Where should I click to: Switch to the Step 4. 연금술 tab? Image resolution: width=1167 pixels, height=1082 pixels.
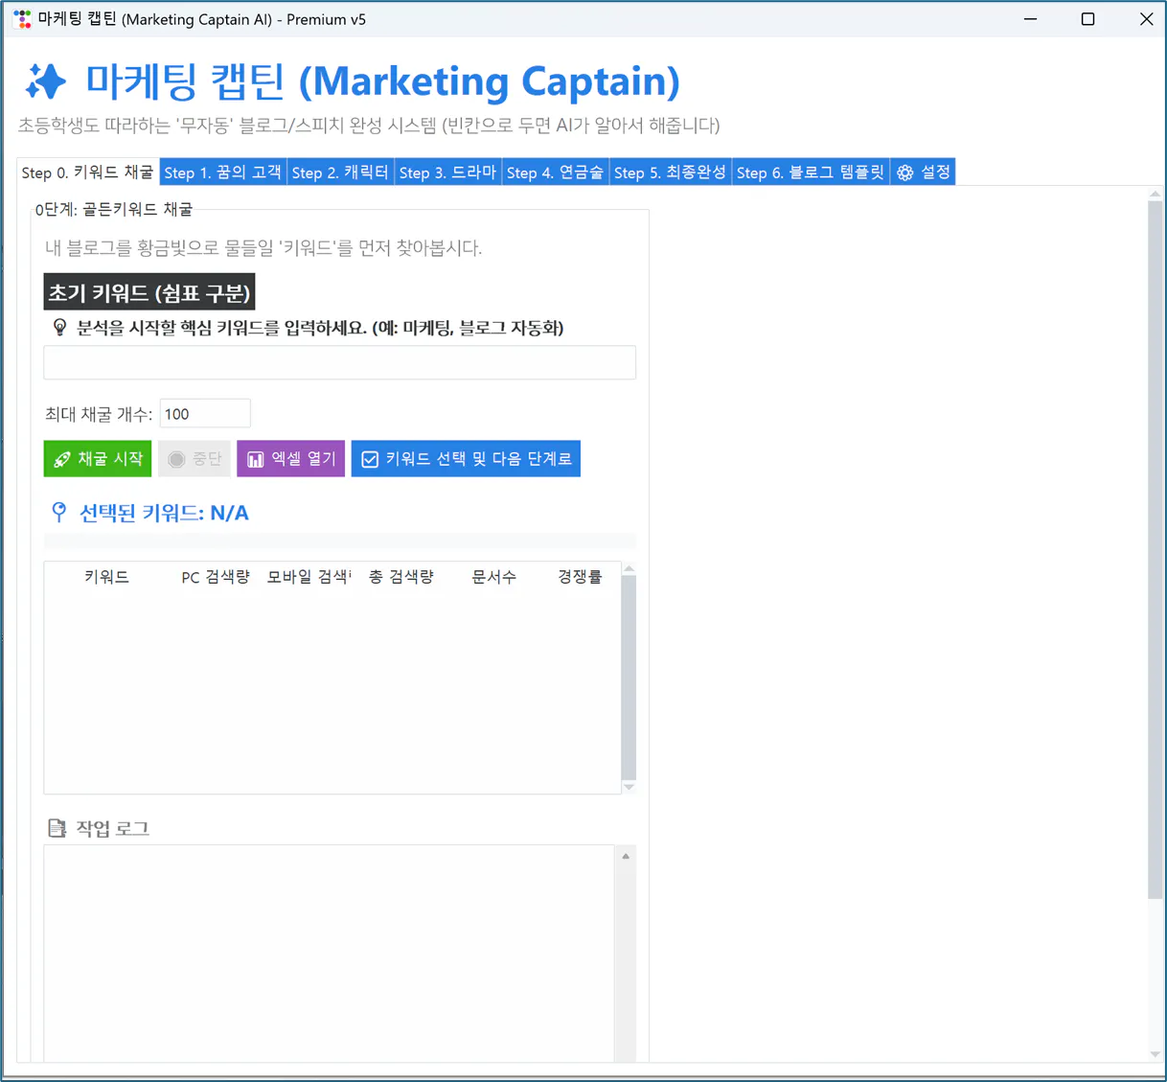pyautogui.click(x=556, y=173)
